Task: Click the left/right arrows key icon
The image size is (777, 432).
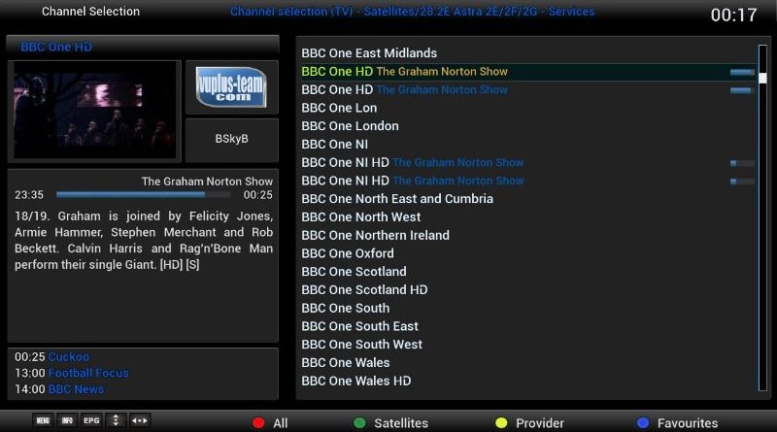Action: (x=140, y=420)
